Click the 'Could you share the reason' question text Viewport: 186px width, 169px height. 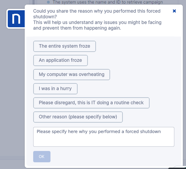click(97, 14)
